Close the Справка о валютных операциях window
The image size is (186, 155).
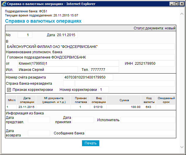(182, 4)
